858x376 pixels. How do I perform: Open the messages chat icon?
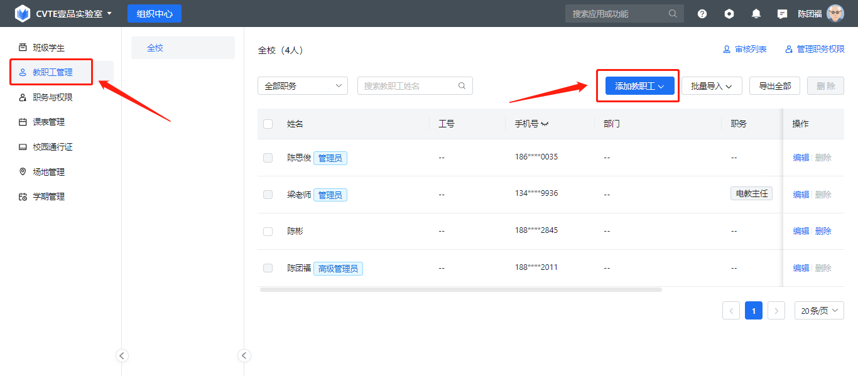tap(783, 14)
